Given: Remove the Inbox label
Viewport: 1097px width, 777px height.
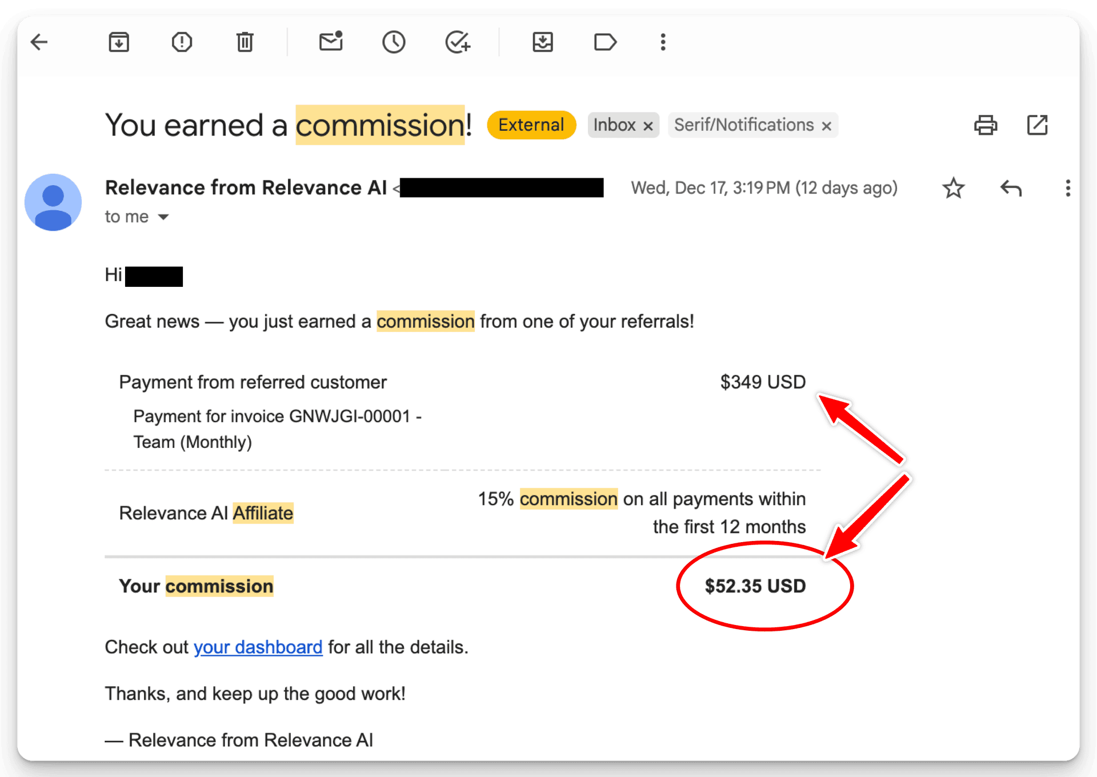Looking at the screenshot, I should point(648,125).
